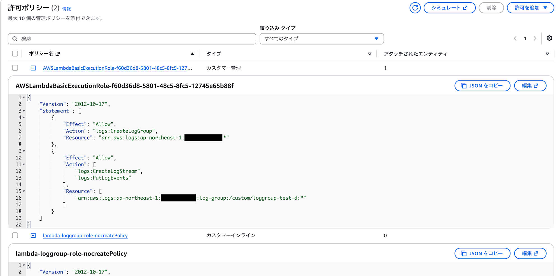Click the logs:PutLogEvents text
Image resolution: width=560 pixels, height=276 pixels.
coord(103,178)
